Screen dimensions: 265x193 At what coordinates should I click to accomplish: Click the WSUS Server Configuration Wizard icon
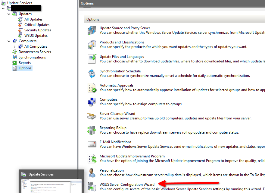92,187
